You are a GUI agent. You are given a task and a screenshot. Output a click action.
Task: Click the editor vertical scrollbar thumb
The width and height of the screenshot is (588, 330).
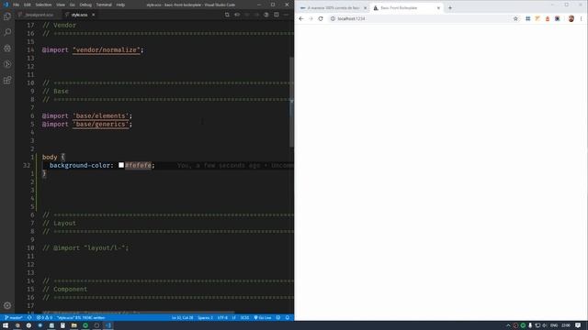[x=292, y=102]
